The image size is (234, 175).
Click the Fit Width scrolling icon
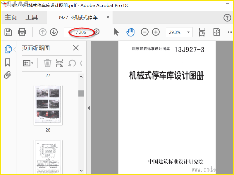[x=202, y=32]
